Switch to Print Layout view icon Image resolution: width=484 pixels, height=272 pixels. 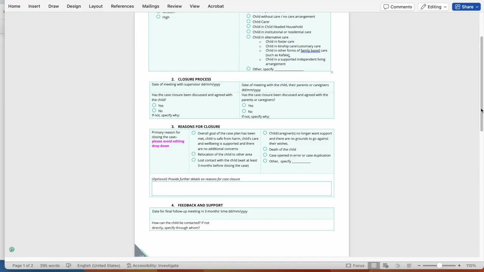(x=374, y=266)
